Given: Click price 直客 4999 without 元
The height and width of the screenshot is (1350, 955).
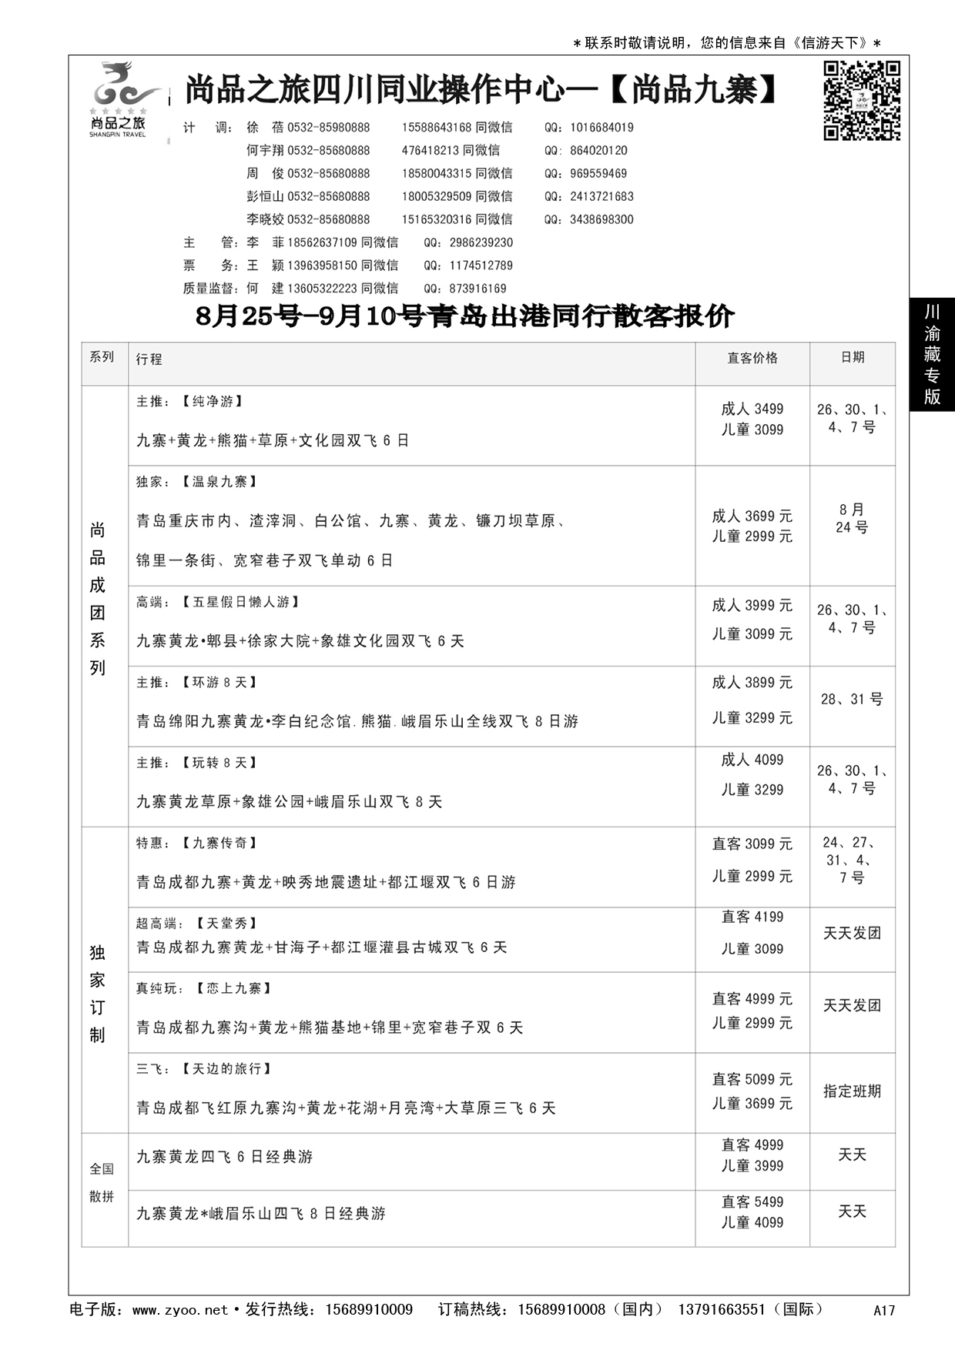Looking at the screenshot, I should (752, 1145).
